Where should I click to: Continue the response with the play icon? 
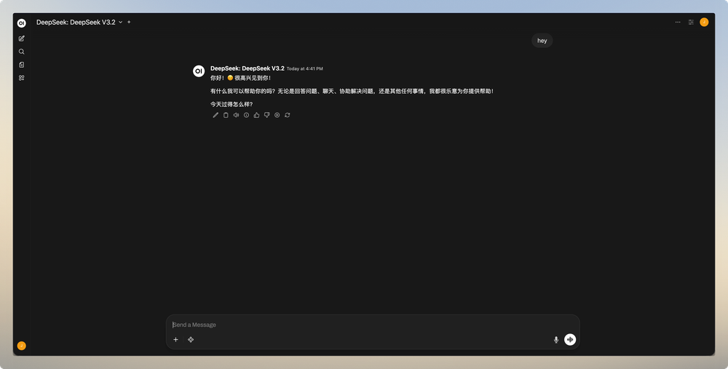pyautogui.click(x=277, y=115)
